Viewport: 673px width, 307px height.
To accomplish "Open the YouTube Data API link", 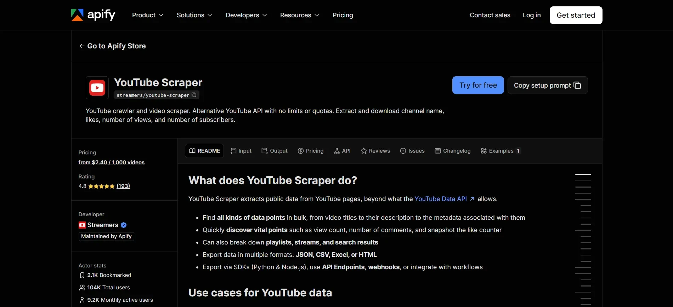I will coord(441,199).
